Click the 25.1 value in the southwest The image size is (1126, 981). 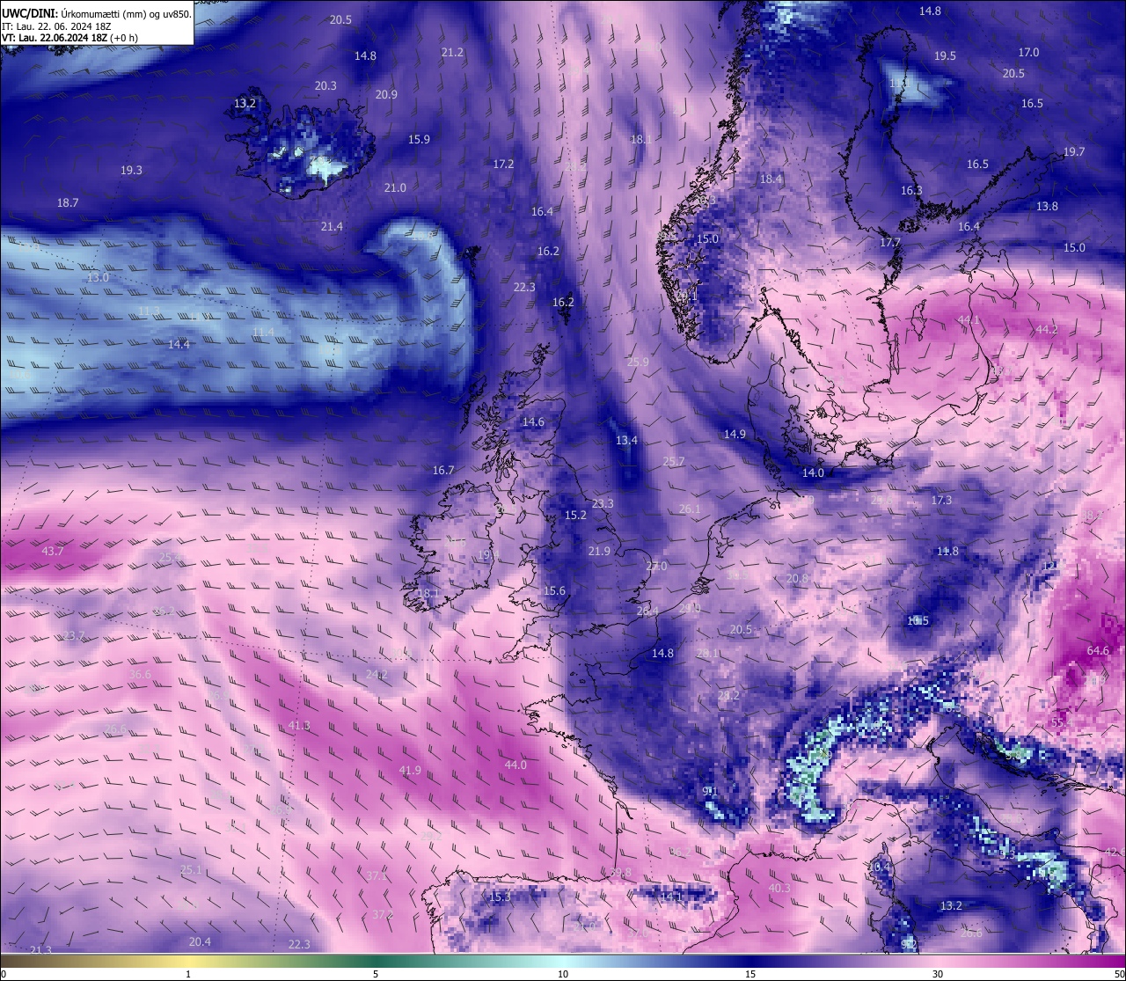pos(191,870)
